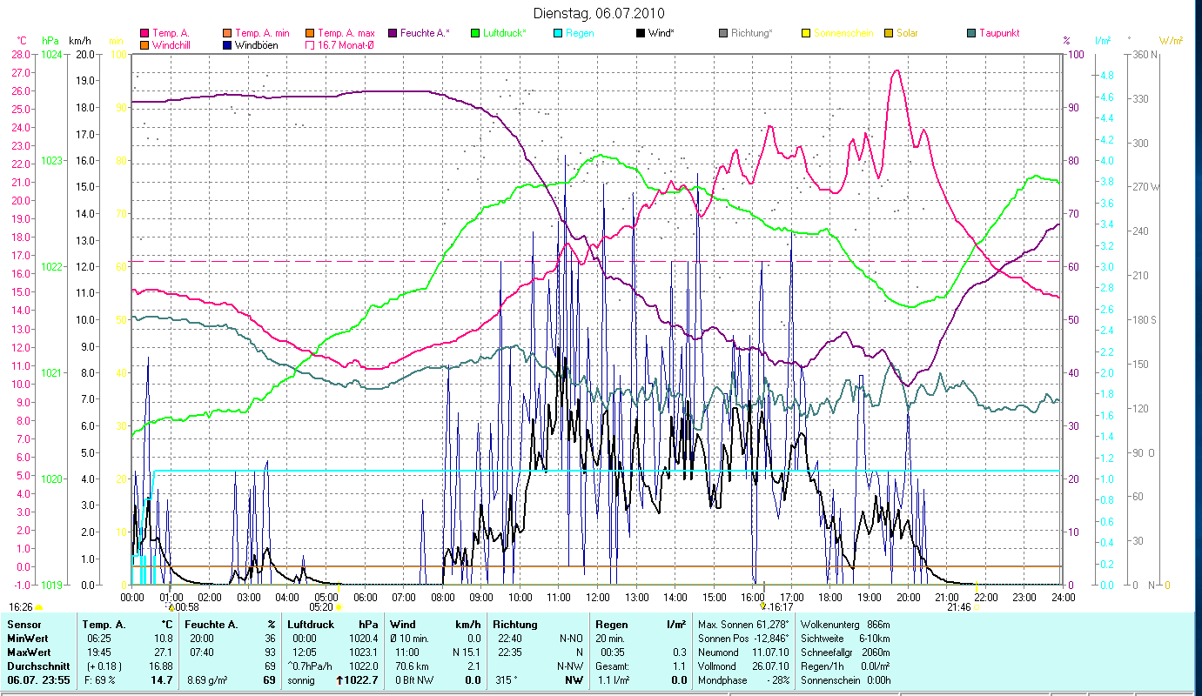Click the 16:17 marker on the time axis
This screenshot has width=1202, height=696.
tap(763, 607)
